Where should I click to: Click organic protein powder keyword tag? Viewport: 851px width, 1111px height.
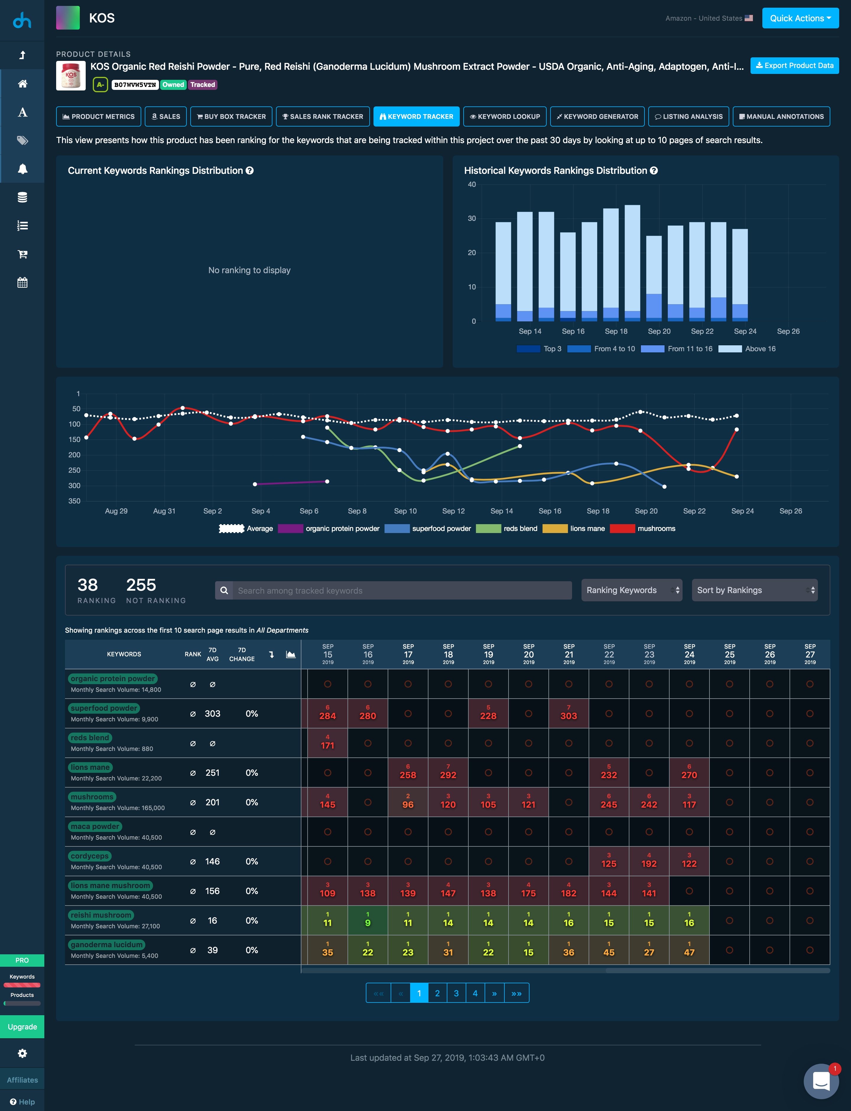click(x=113, y=679)
